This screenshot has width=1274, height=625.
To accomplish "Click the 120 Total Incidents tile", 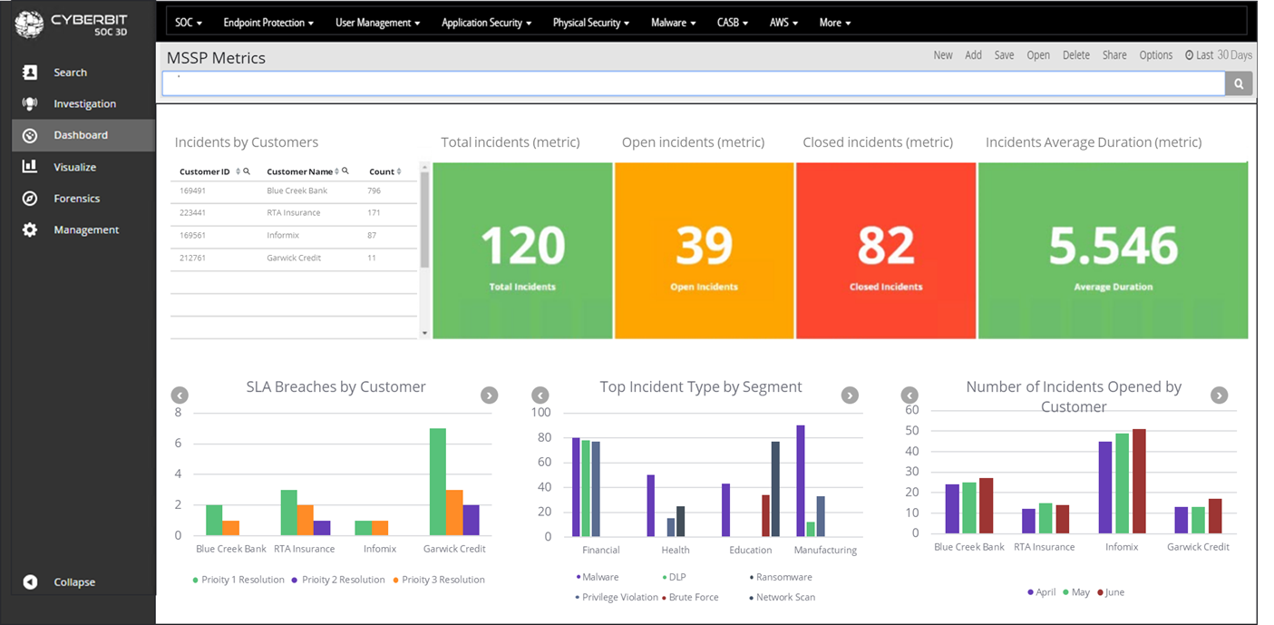I will 522,250.
